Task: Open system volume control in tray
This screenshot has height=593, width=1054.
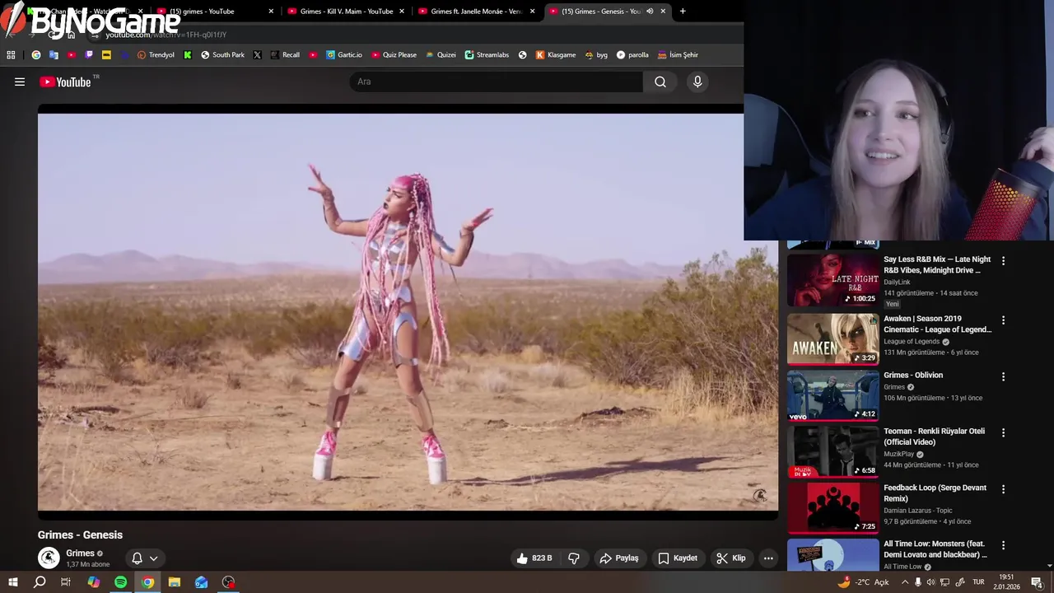Action: pyautogui.click(x=930, y=582)
